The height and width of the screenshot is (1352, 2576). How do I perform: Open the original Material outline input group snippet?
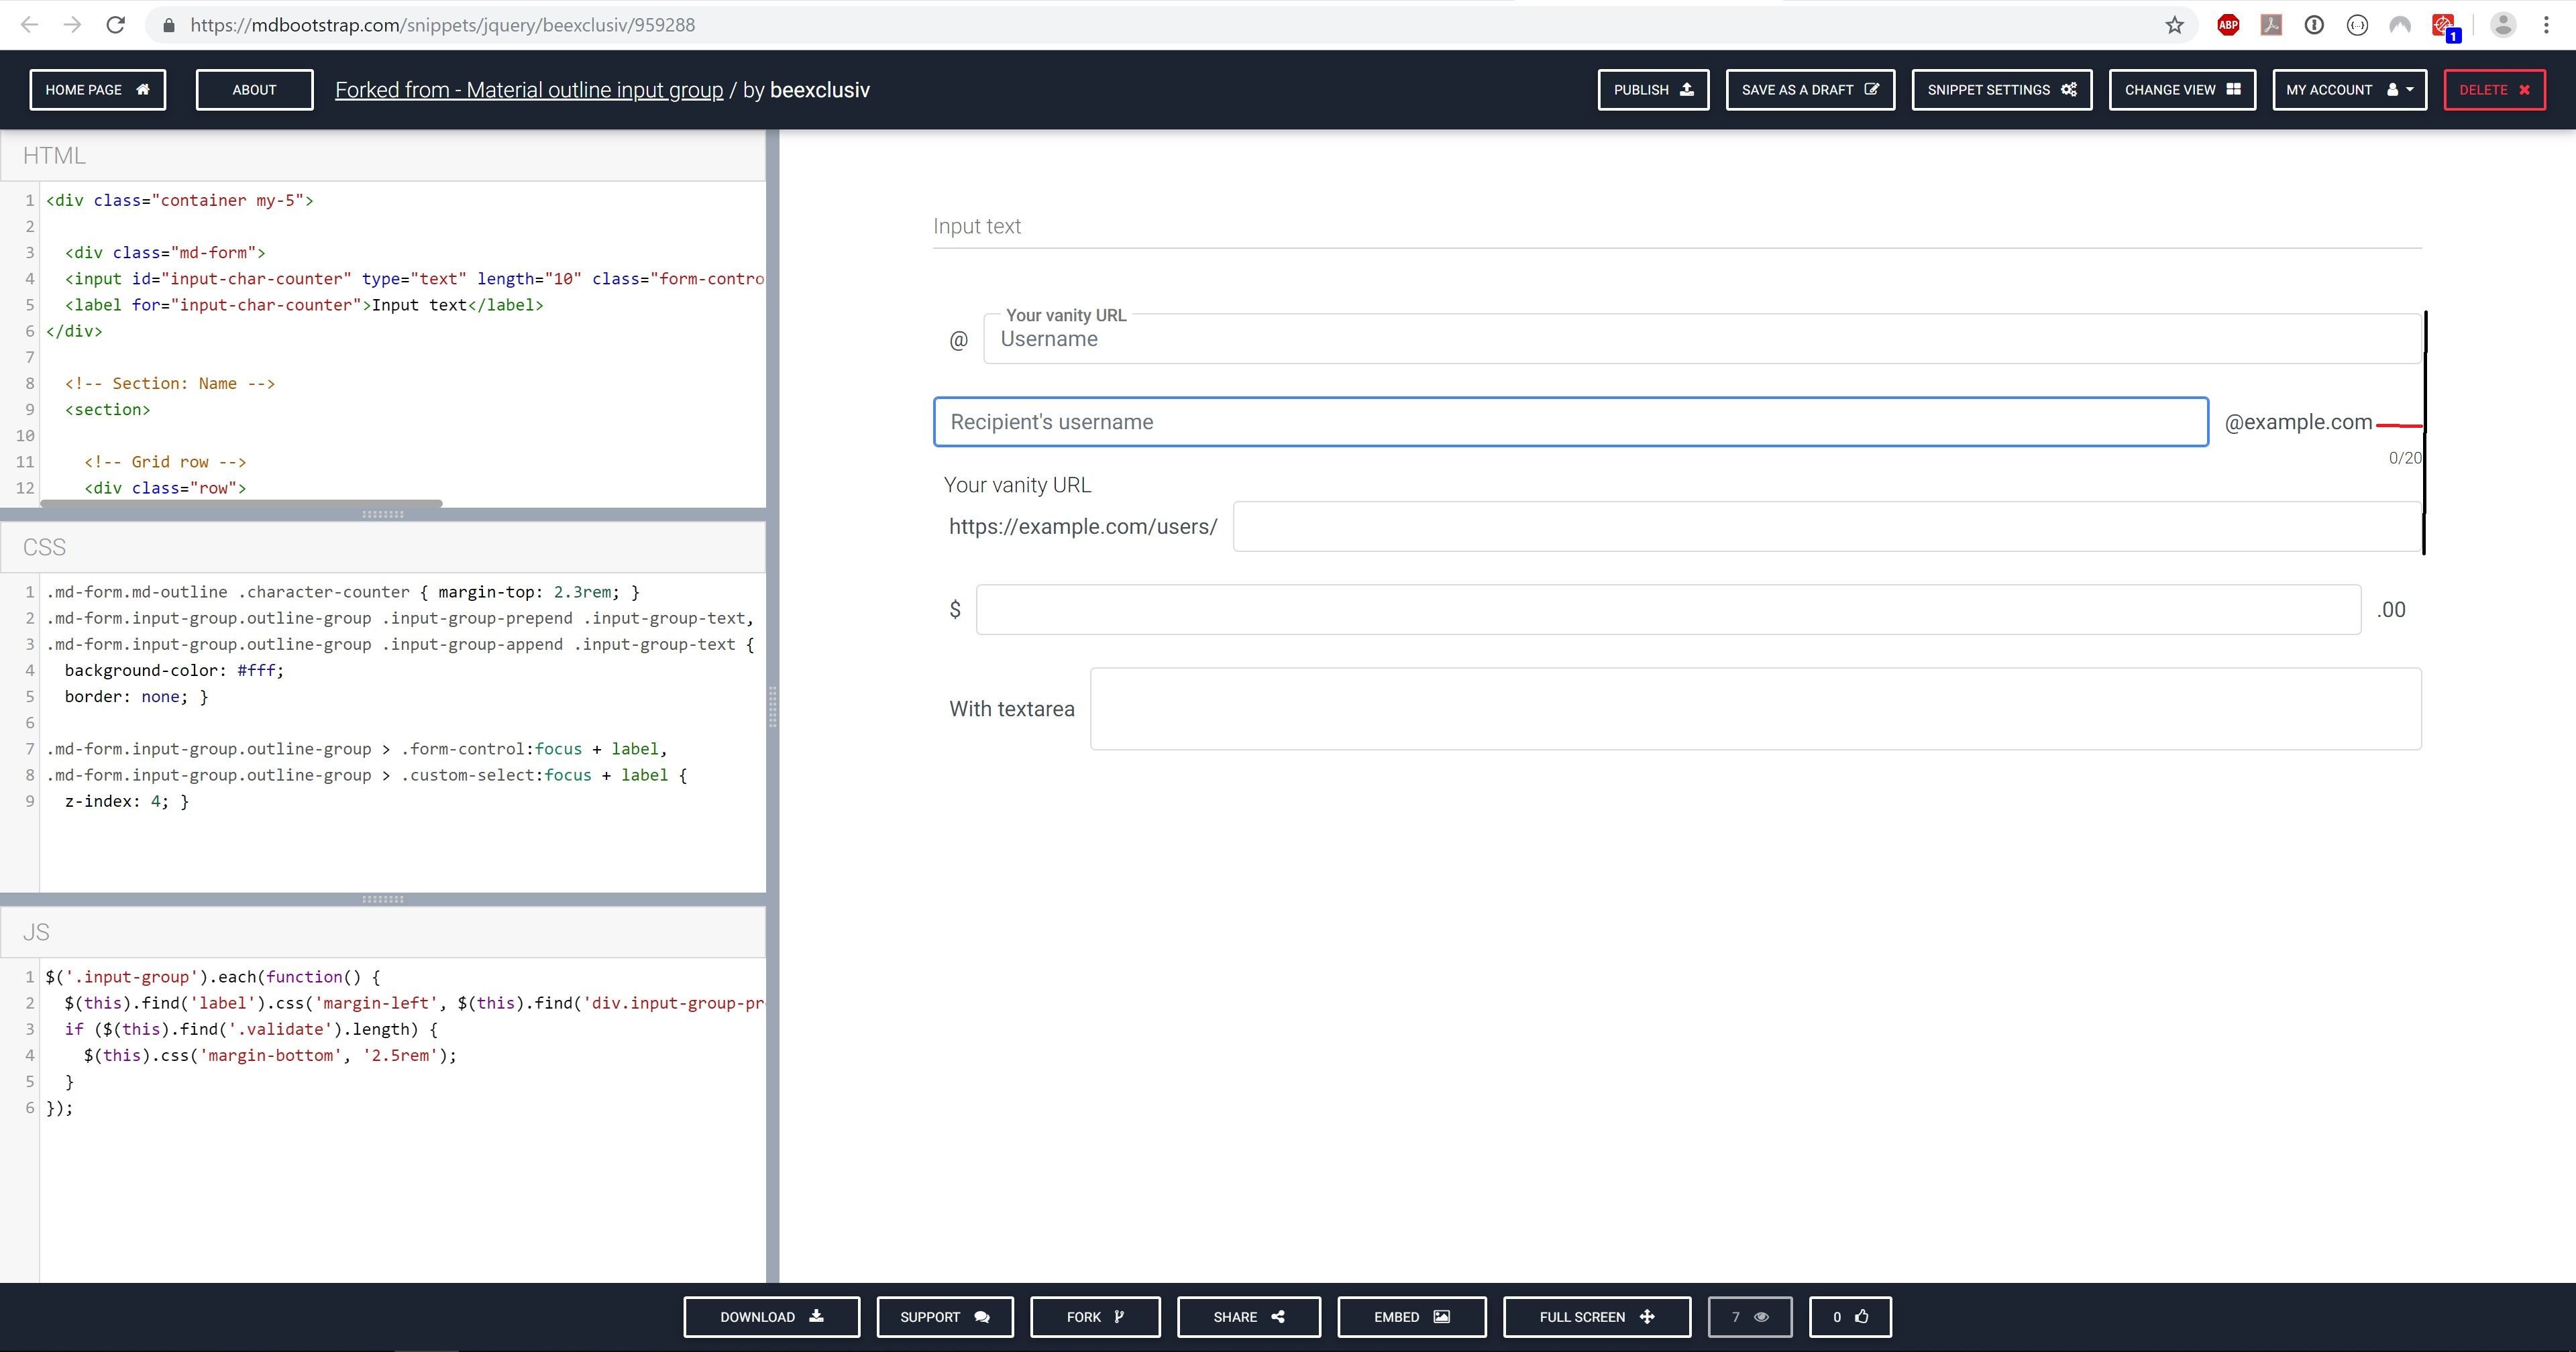(x=529, y=90)
